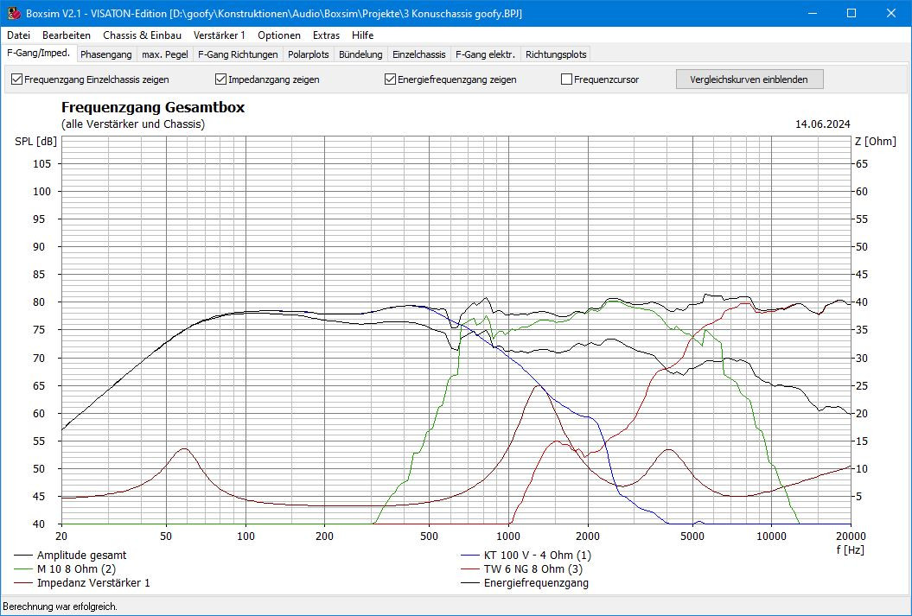Show the max. Pegel tab
912x616 pixels.
[x=164, y=54]
